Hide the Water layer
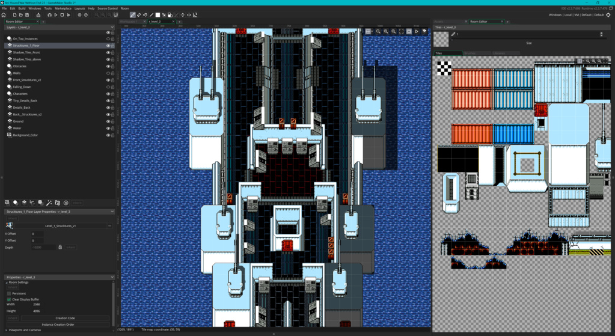This screenshot has height=336, width=615. tap(108, 128)
